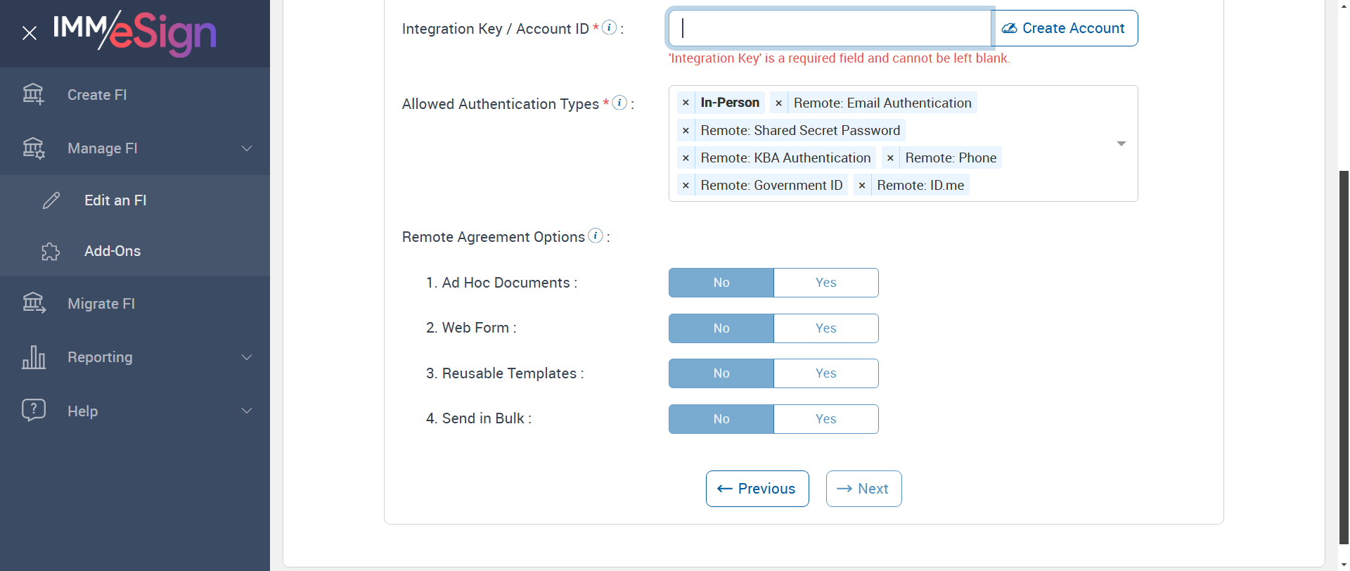Click the Create FI bank icon
This screenshot has height=571, width=1350.
coord(33,94)
